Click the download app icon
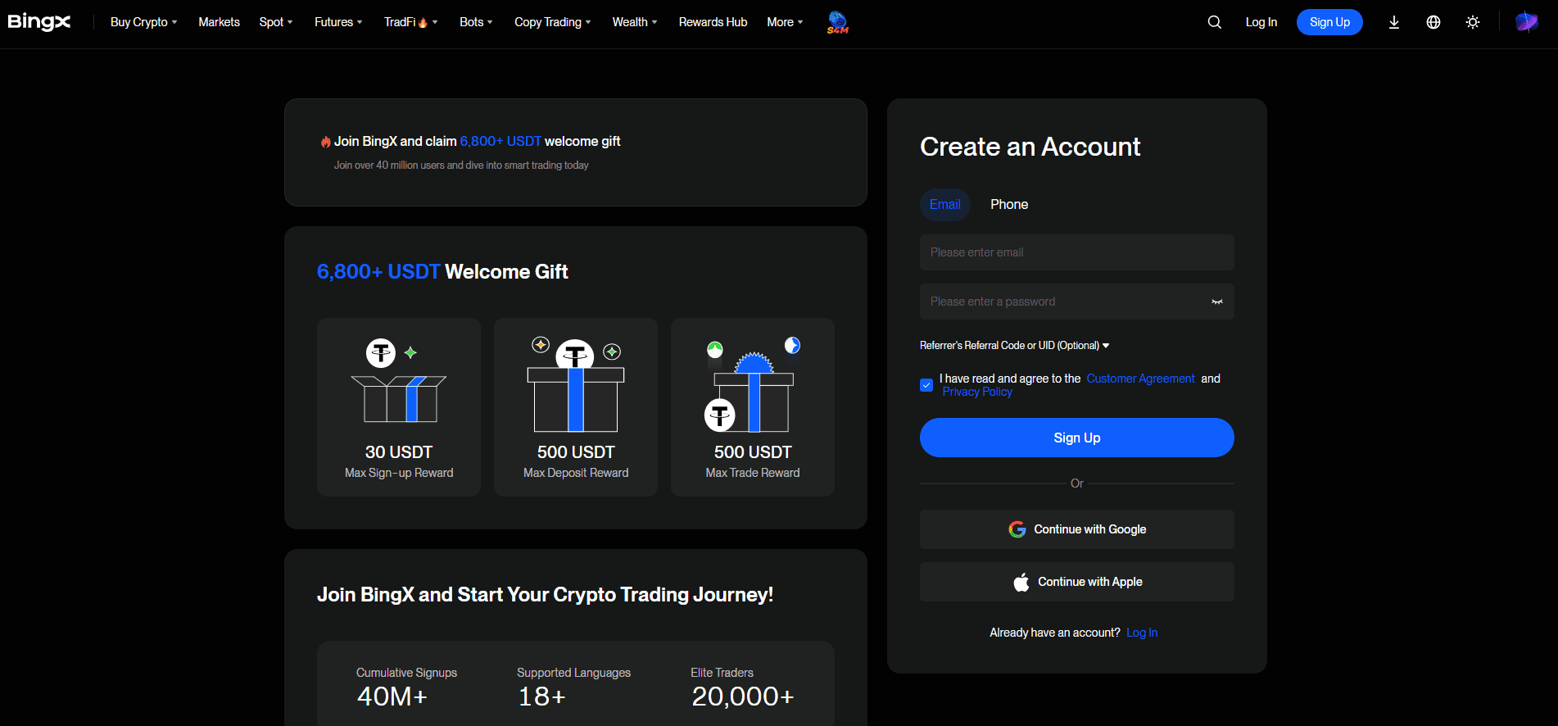 pyautogui.click(x=1394, y=22)
